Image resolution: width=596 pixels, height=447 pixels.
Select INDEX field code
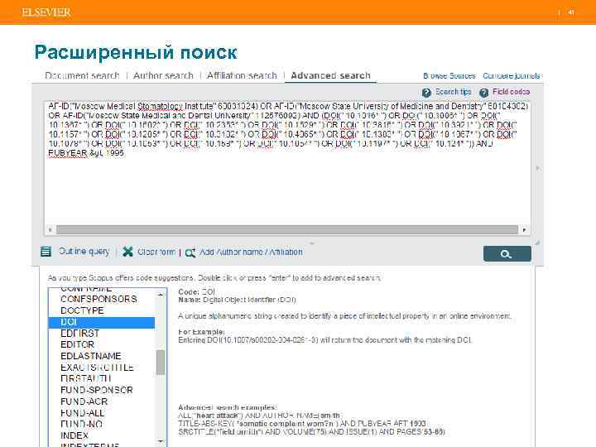pyautogui.click(x=74, y=435)
